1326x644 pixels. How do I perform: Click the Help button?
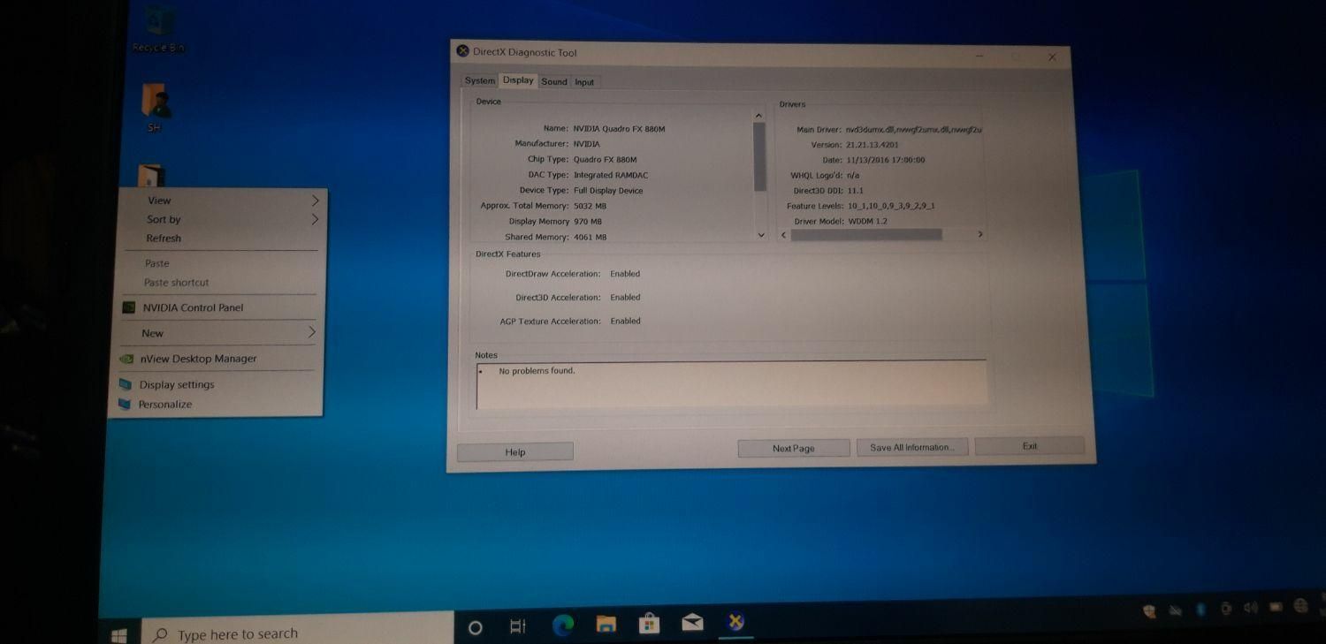[515, 452]
